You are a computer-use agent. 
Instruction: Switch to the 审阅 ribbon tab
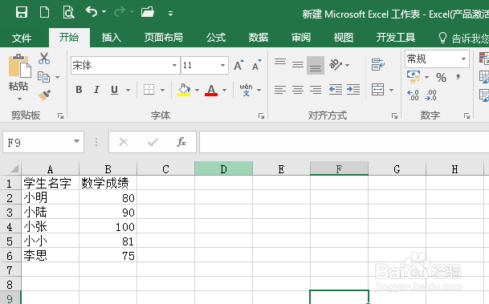click(x=301, y=38)
